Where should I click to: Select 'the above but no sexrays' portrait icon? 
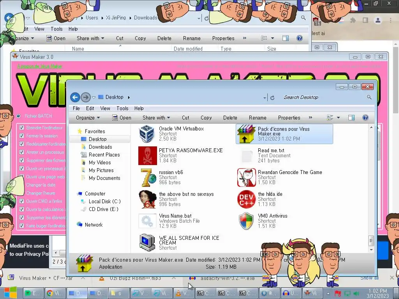(x=148, y=199)
